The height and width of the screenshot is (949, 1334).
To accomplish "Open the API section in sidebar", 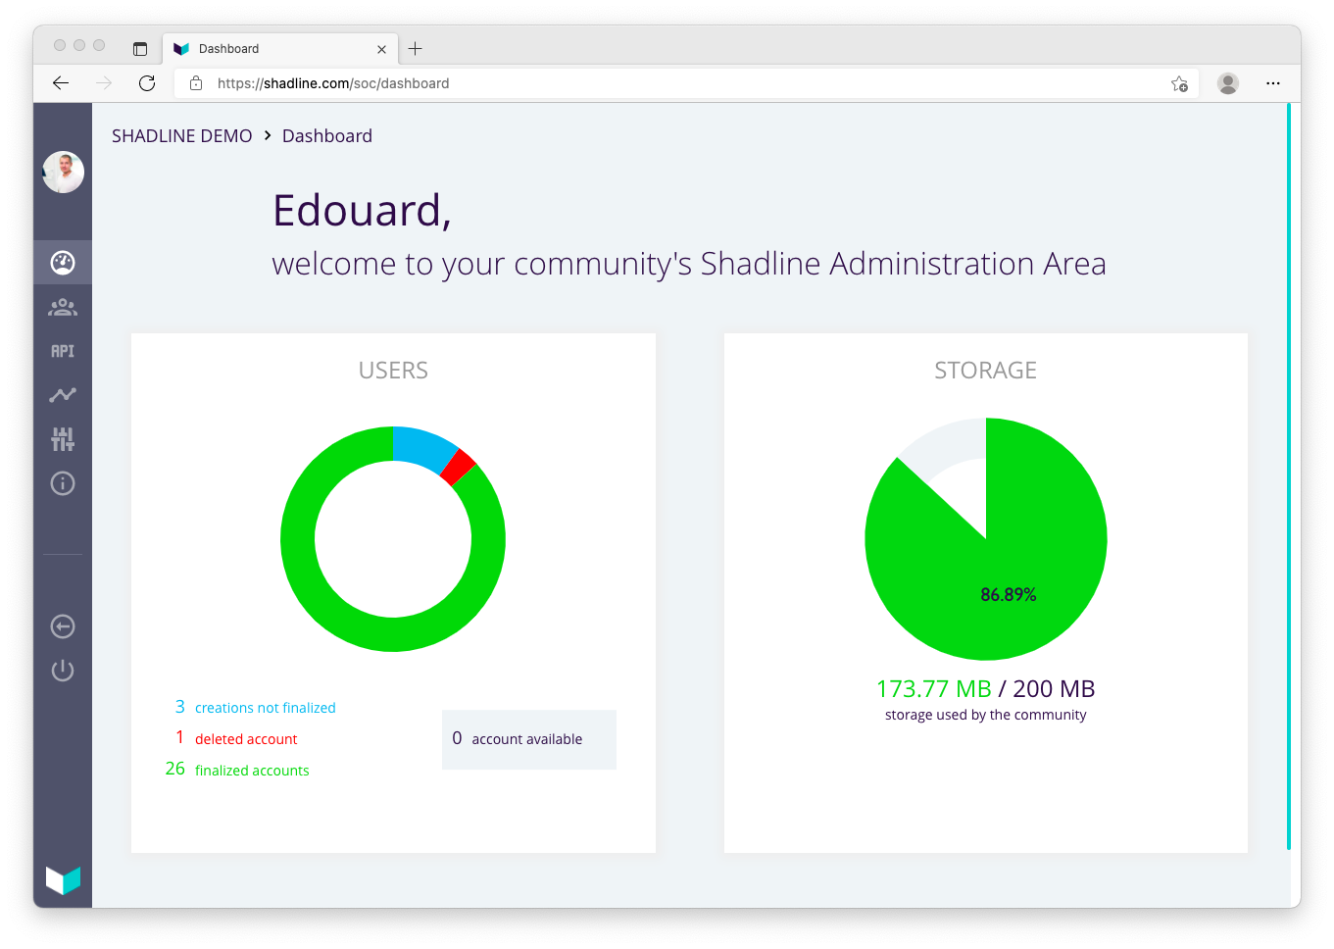I will [x=63, y=351].
